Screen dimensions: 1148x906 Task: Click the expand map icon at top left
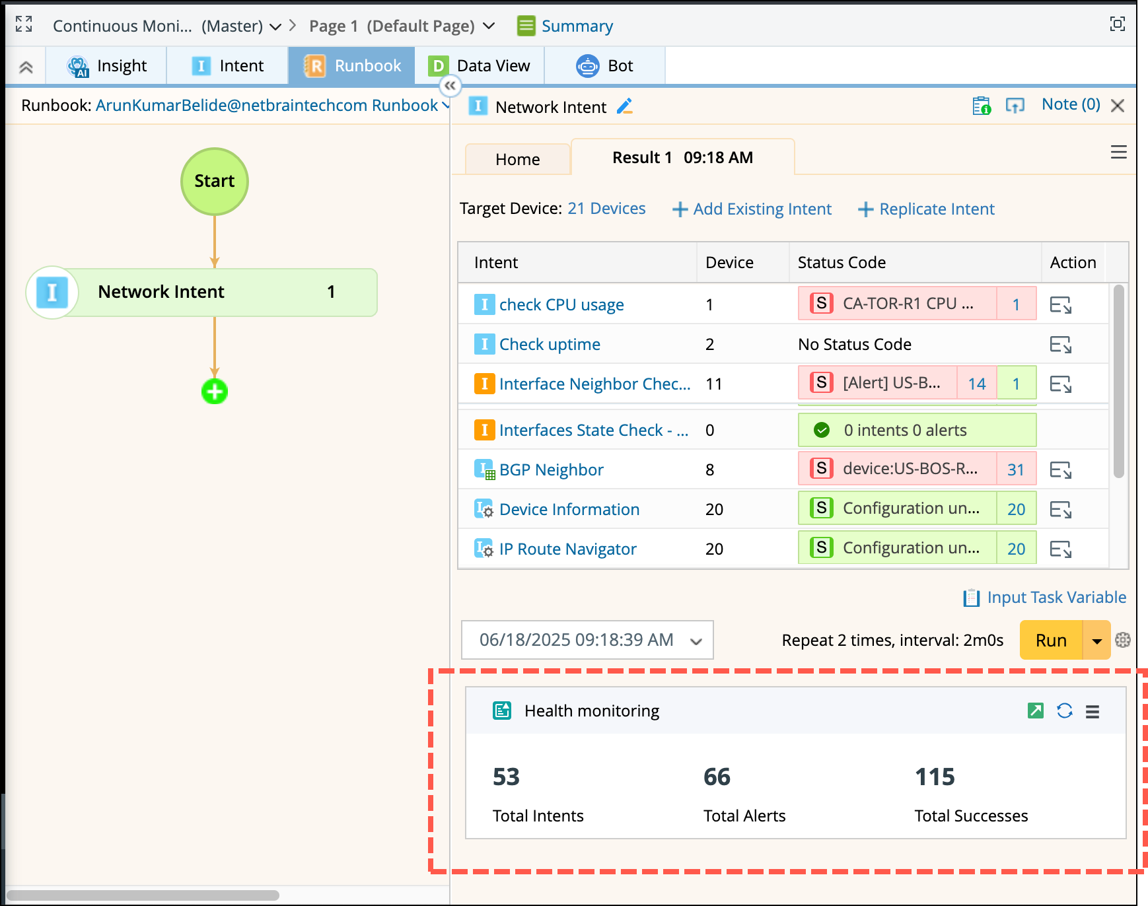coord(24,24)
